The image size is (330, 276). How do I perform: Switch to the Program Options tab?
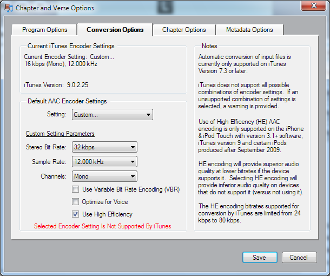[44, 30]
